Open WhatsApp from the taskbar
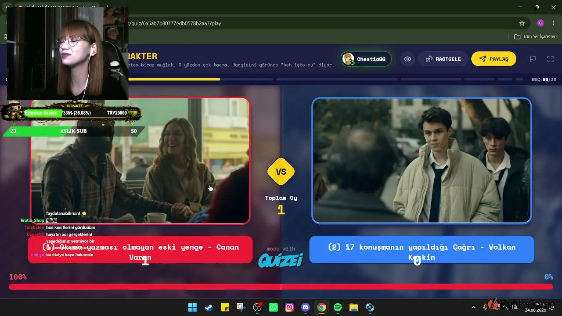This screenshot has width=562, height=316. tap(273, 307)
